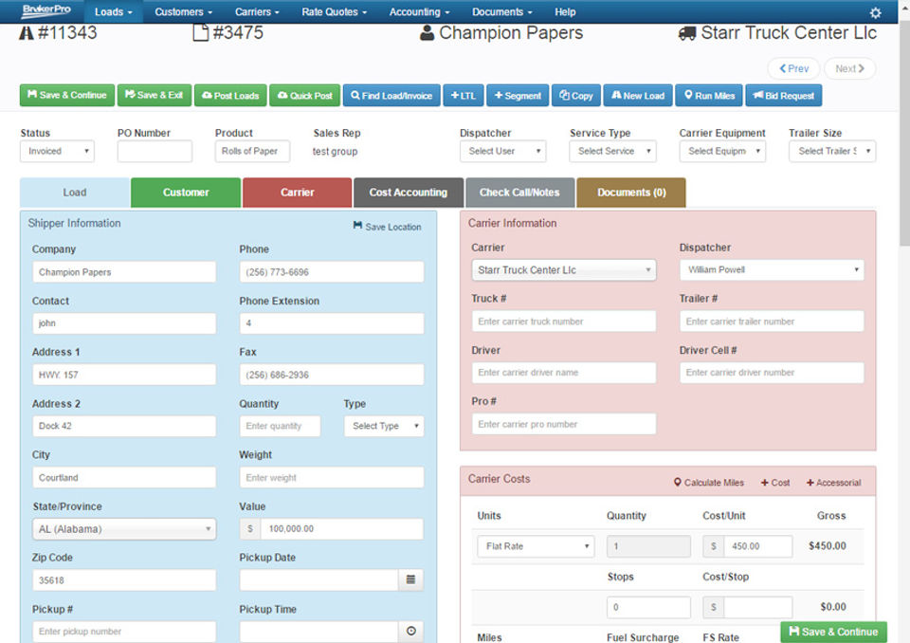
Task: Open Check Call/Notes tab
Action: (x=519, y=193)
